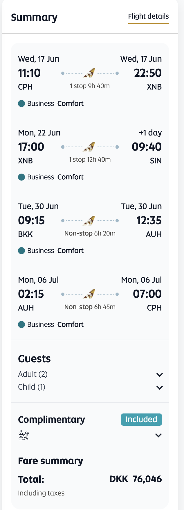Click the teal fare dot on XNB–SIN flight
Viewport: 184px width, 510px height.
(x=21, y=177)
